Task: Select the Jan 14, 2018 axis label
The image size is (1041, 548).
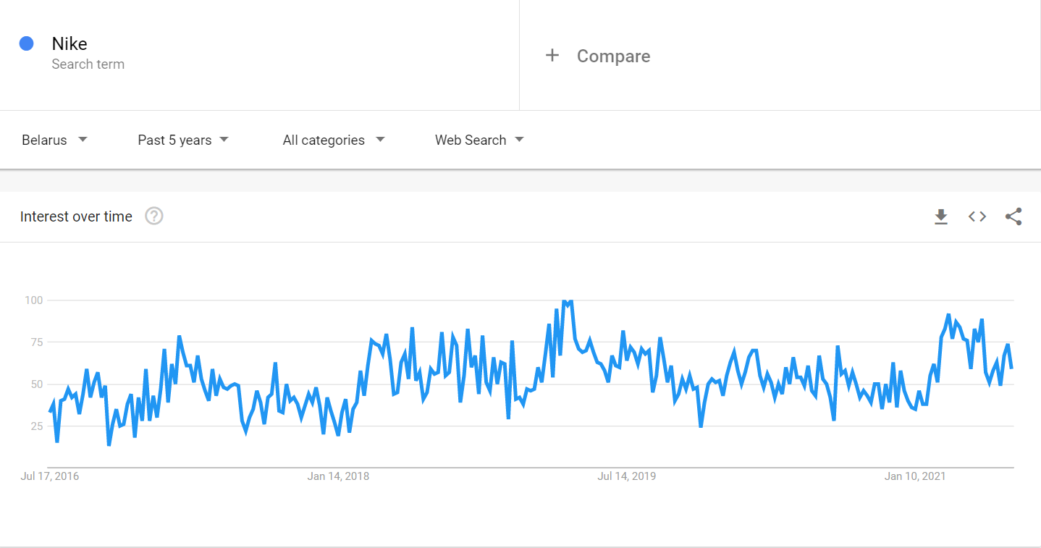Action: (x=338, y=476)
